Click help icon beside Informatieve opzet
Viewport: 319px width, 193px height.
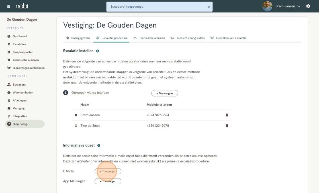pos(99,146)
